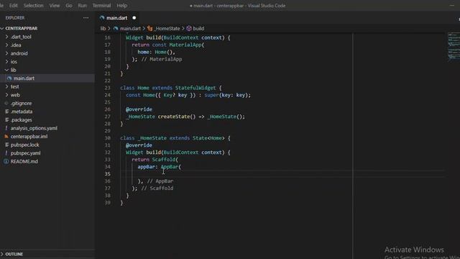Image resolution: width=460 pixels, height=259 pixels.
Task: Click unsaved dot on main.dart tab
Action: coord(134,18)
